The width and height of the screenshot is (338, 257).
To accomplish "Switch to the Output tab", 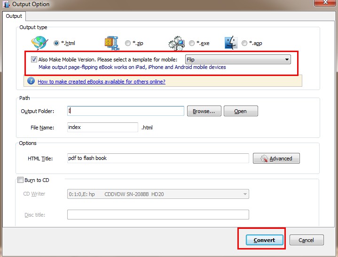I will click(14, 16).
